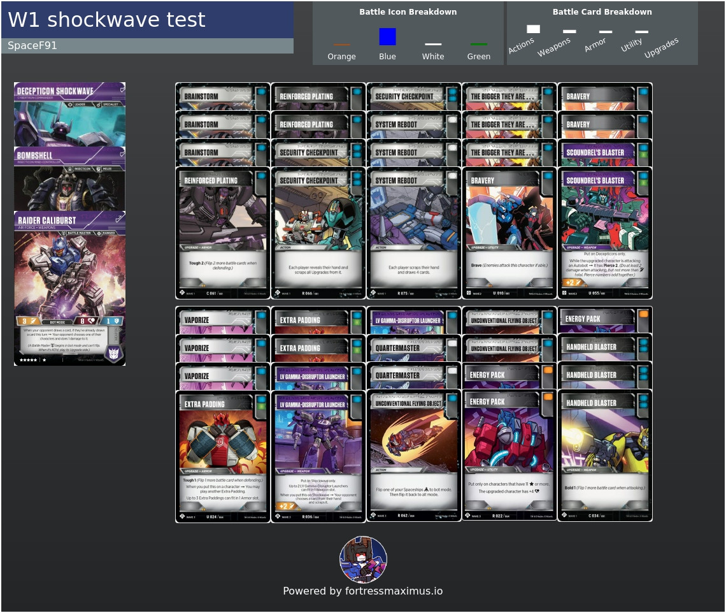
Task: Open the 'Powered by fortressmaximus.io' link
Action: click(362, 591)
